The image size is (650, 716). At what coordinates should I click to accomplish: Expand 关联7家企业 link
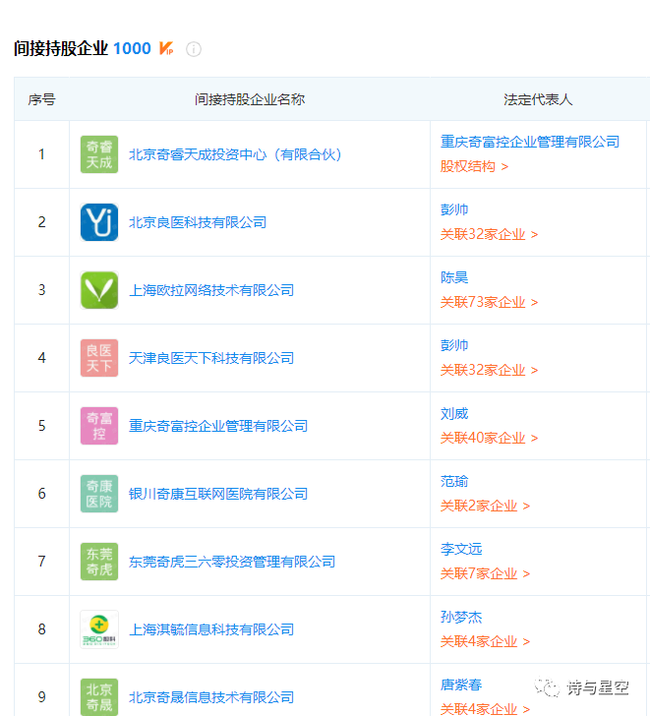click(x=485, y=573)
